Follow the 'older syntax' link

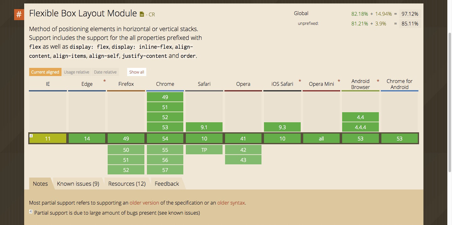click(231, 203)
